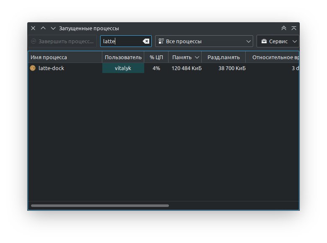Close the Запущенные процессы window

click(x=33, y=28)
